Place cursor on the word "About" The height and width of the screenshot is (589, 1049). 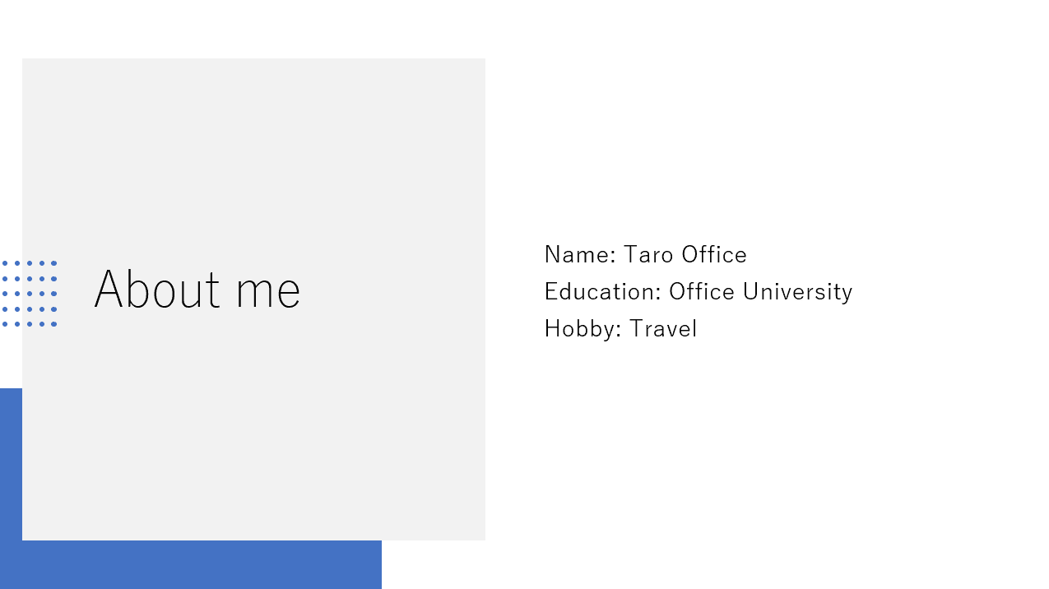158,290
